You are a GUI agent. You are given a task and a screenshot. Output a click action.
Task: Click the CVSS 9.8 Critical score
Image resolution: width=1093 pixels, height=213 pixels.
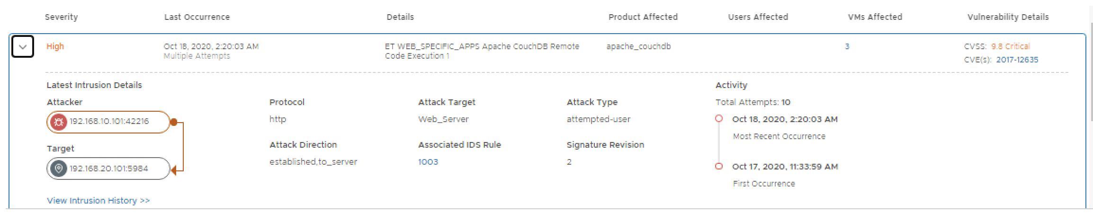tap(1010, 46)
